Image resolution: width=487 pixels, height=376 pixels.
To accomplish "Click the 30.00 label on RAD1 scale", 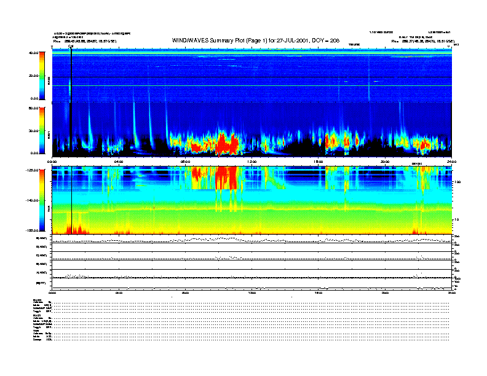I will point(33,131).
